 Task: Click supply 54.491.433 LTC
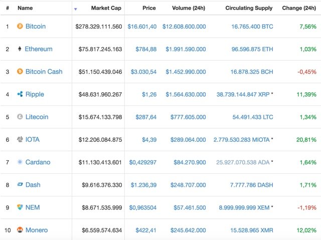(x=253, y=117)
